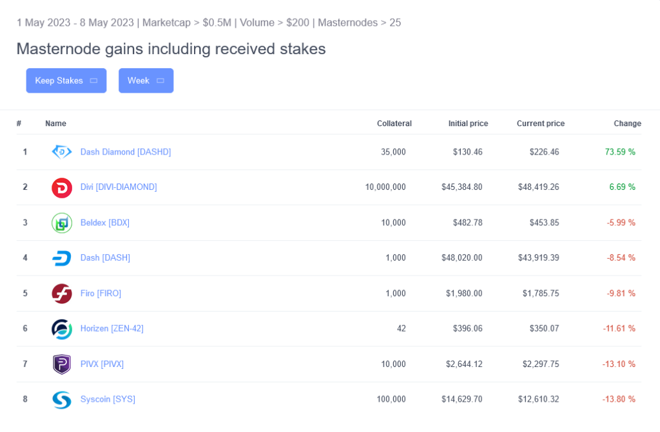Click the $2,644.12 initial price cell

(x=464, y=364)
